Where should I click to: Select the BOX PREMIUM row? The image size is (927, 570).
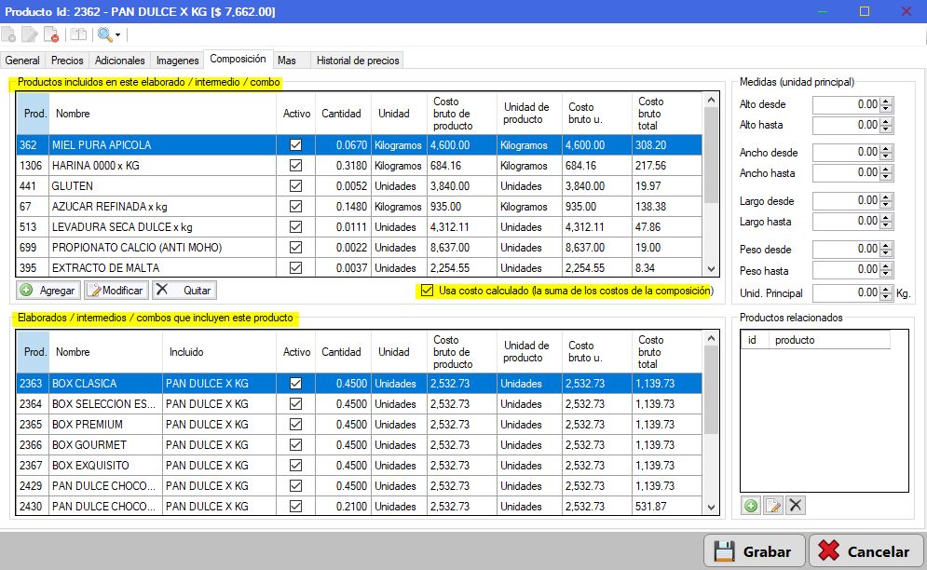tap(359, 425)
